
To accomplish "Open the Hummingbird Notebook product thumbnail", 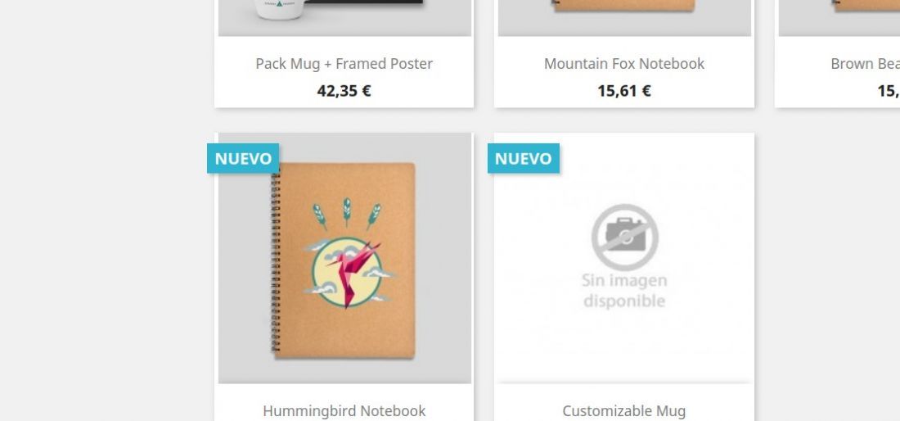I will coord(344,259).
